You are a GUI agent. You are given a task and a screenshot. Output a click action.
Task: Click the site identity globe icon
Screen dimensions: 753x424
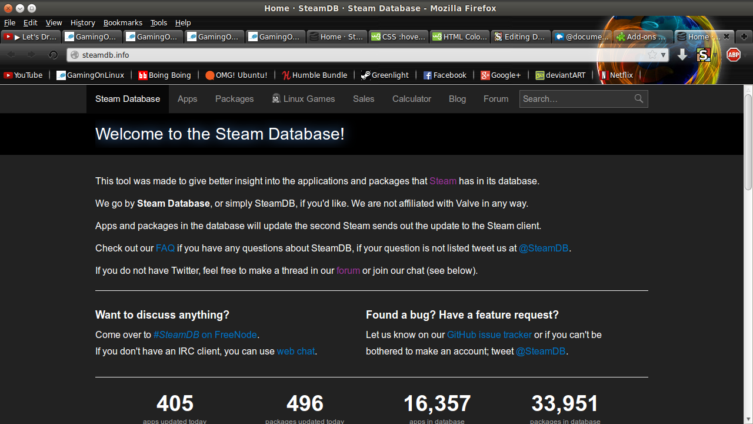click(75, 55)
